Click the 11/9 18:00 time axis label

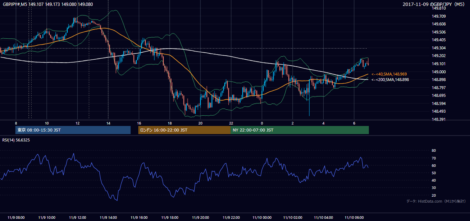pyautogui.click(x=170, y=218)
